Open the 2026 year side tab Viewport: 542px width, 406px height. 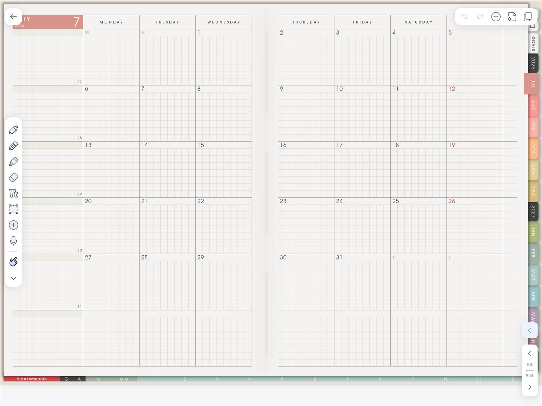click(533, 63)
